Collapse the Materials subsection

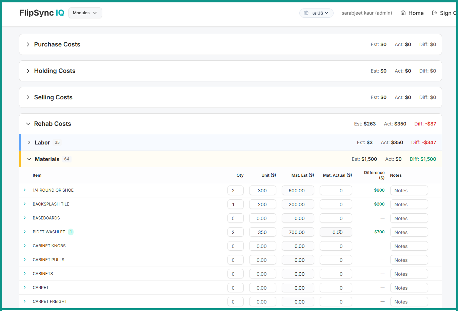pyautogui.click(x=29, y=159)
